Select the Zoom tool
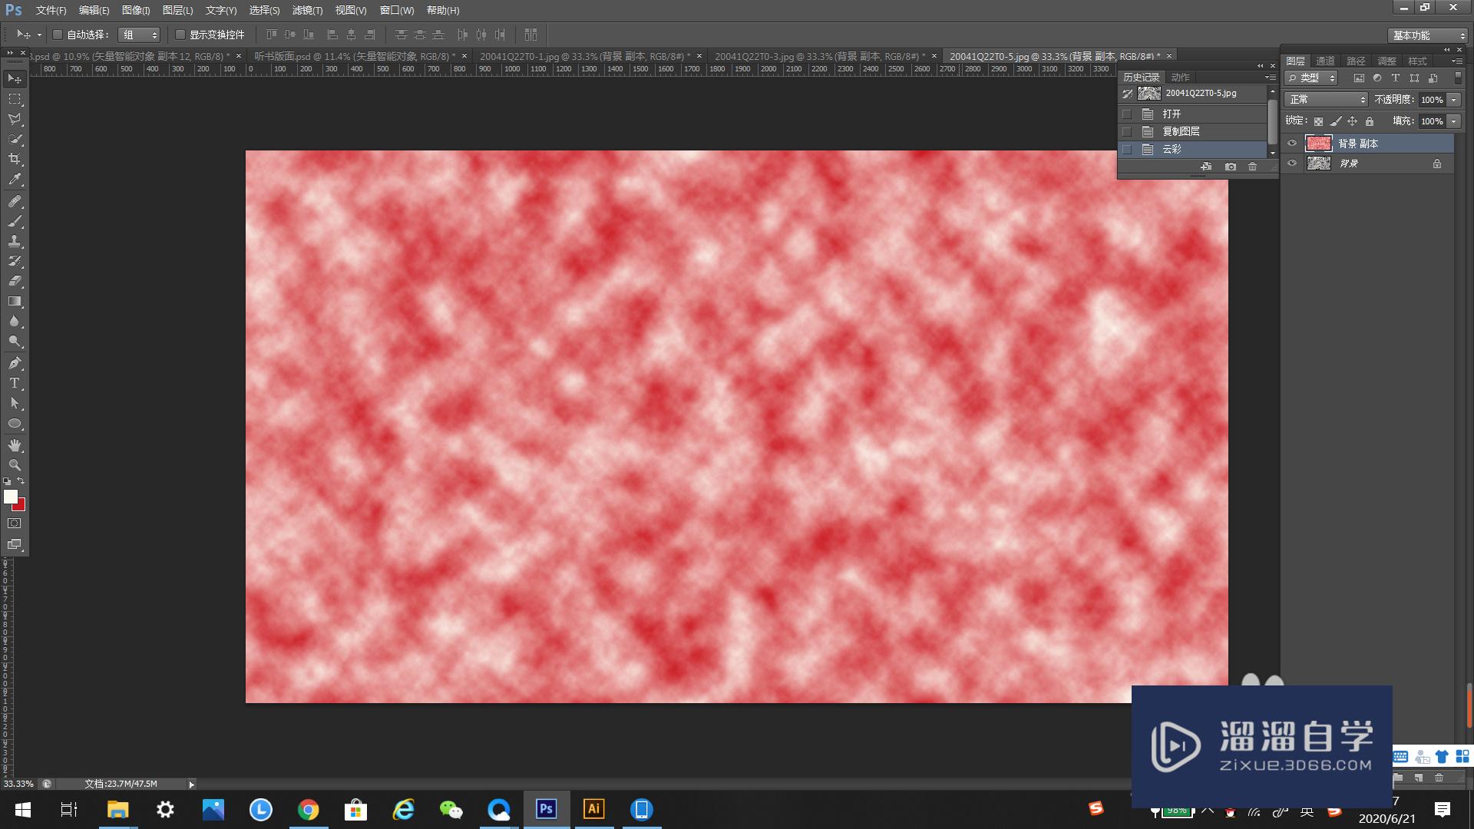 coord(15,465)
